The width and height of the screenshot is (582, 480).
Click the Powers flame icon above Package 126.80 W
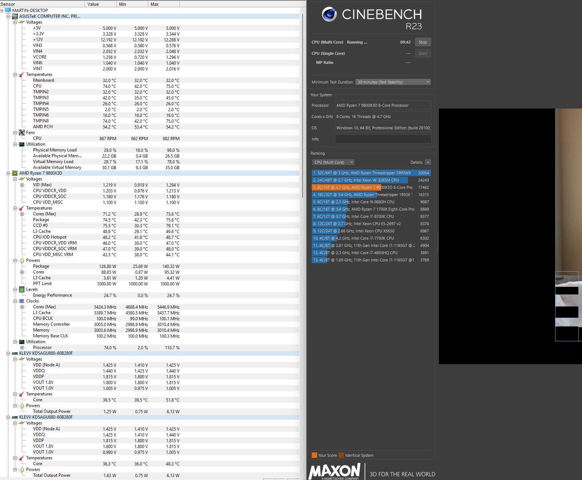pos(22,260)
